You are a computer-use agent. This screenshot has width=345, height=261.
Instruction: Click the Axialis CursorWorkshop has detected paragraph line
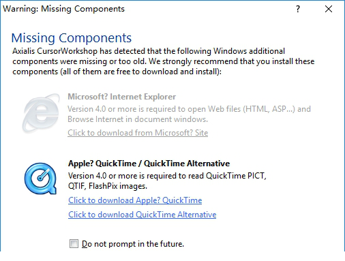pos(149,51)
